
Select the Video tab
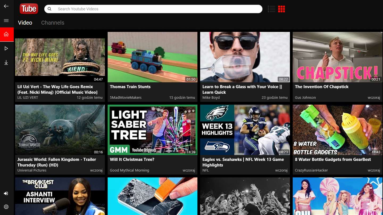coord(25,23)
